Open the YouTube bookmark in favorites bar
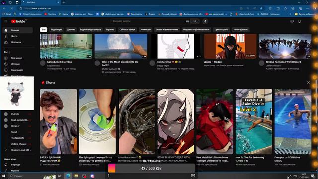Image resolution: width=318 pixels, height=179 pixels. point(50,14)
